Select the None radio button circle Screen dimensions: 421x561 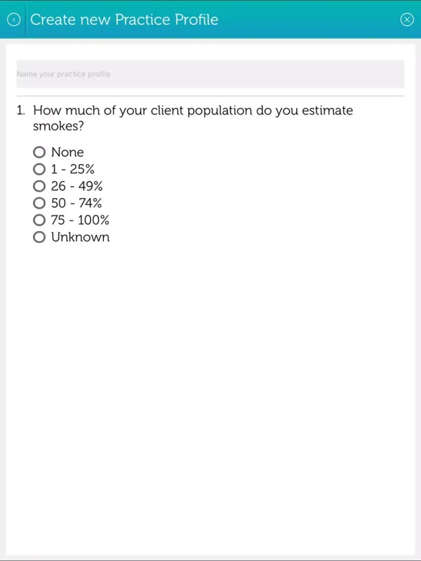[x=39, y=152]
